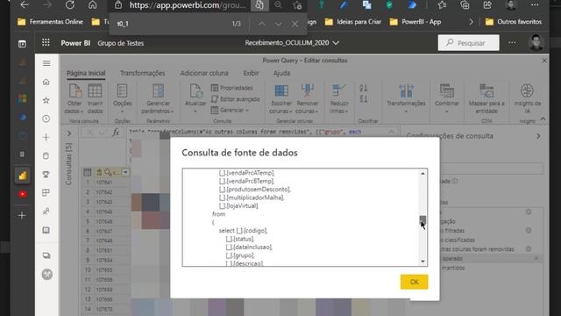Open the Datasets cylinder icon in the Power BI navigation
This screenshot has height=316, width=561.
(46, 156)
